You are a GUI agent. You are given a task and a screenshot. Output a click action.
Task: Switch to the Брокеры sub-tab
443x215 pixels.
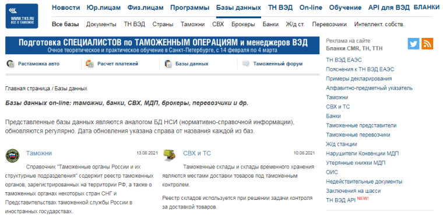tap(243, 24)
